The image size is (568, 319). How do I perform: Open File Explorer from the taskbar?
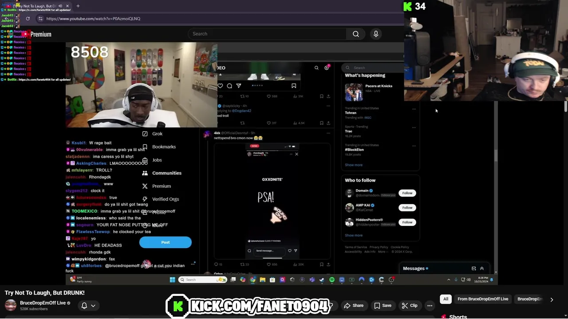(262, 280)
